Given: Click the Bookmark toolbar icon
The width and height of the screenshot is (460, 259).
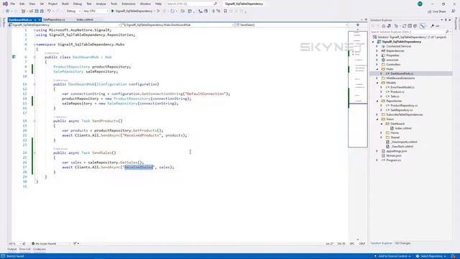Looking at the screenshot, I should (225, 12).
